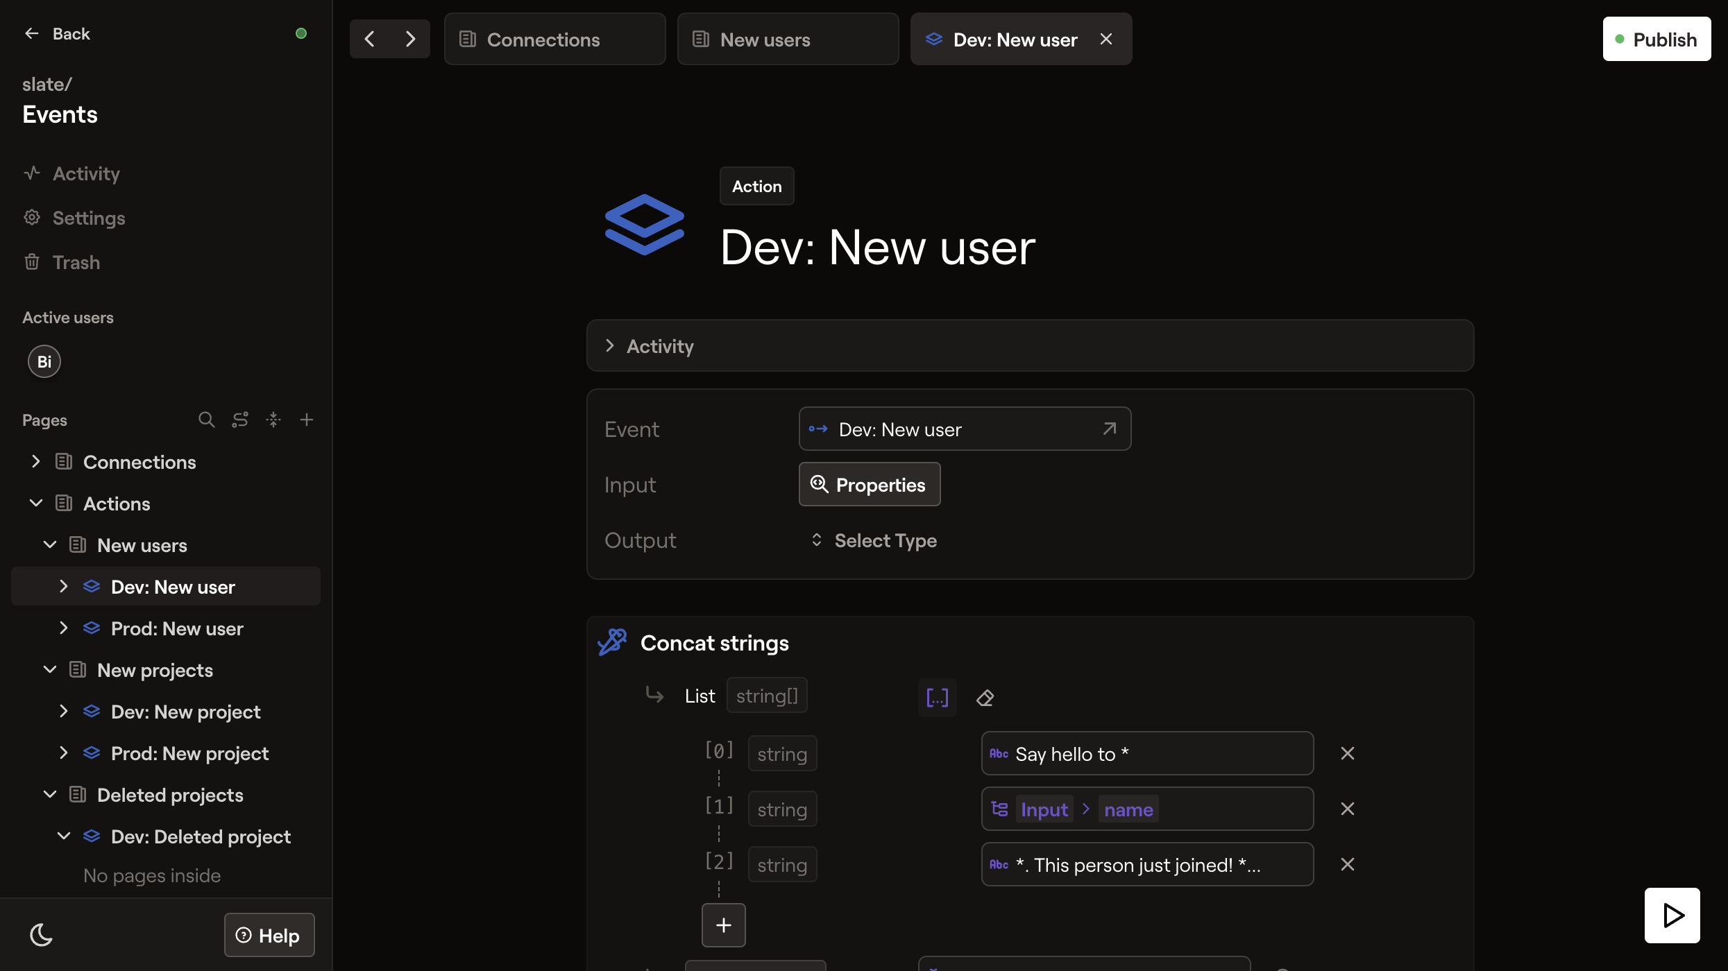Open the Dev: New user event field

pyautogui.click(x=965, y=429)
